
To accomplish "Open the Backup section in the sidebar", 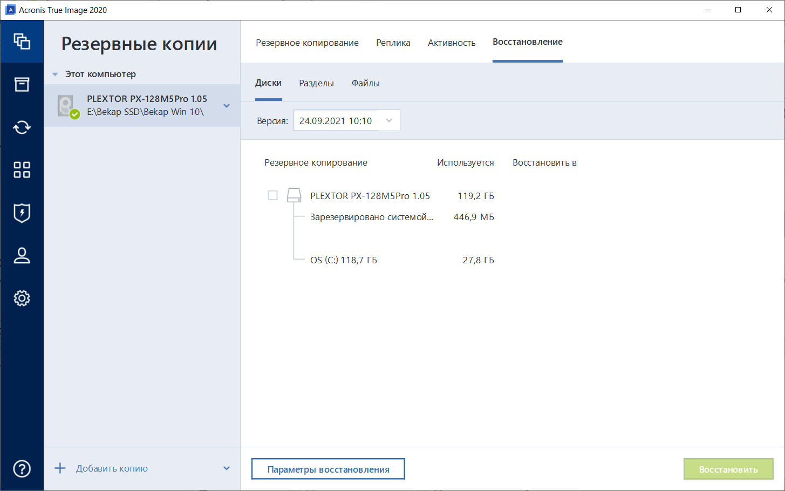I will click(22, 42).
